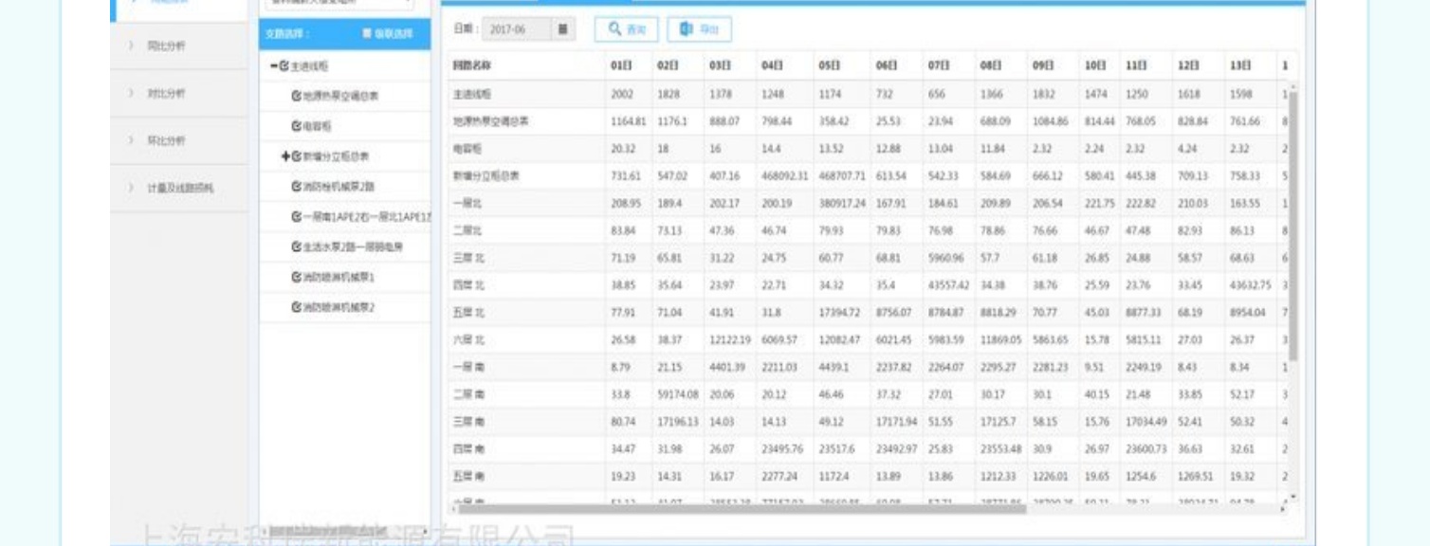Screen dimensions: 1430x546
Task: Expand the 新增分立柜总表 tree node
Action: [x=285, y=156]
